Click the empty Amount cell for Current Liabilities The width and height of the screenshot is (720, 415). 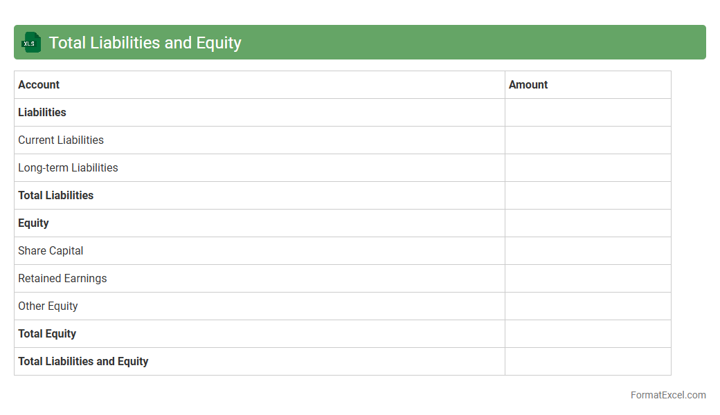(588, 140)
